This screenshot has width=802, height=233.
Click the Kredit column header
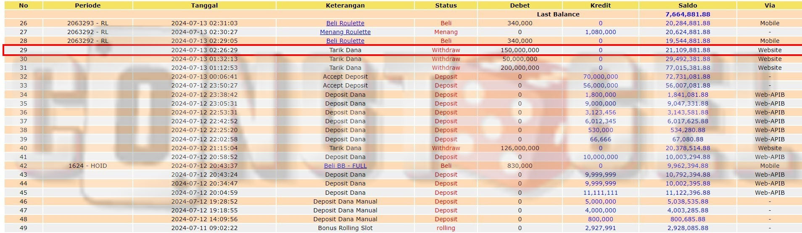[600, 5]
